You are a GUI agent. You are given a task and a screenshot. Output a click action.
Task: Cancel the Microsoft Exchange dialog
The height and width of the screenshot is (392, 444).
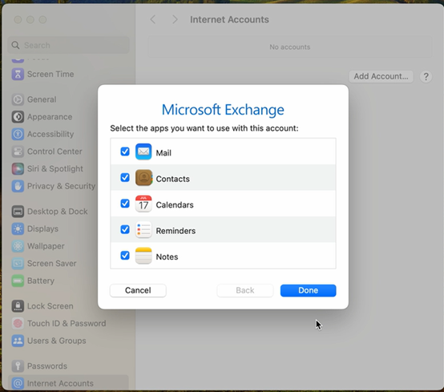(x=138, y=291)
